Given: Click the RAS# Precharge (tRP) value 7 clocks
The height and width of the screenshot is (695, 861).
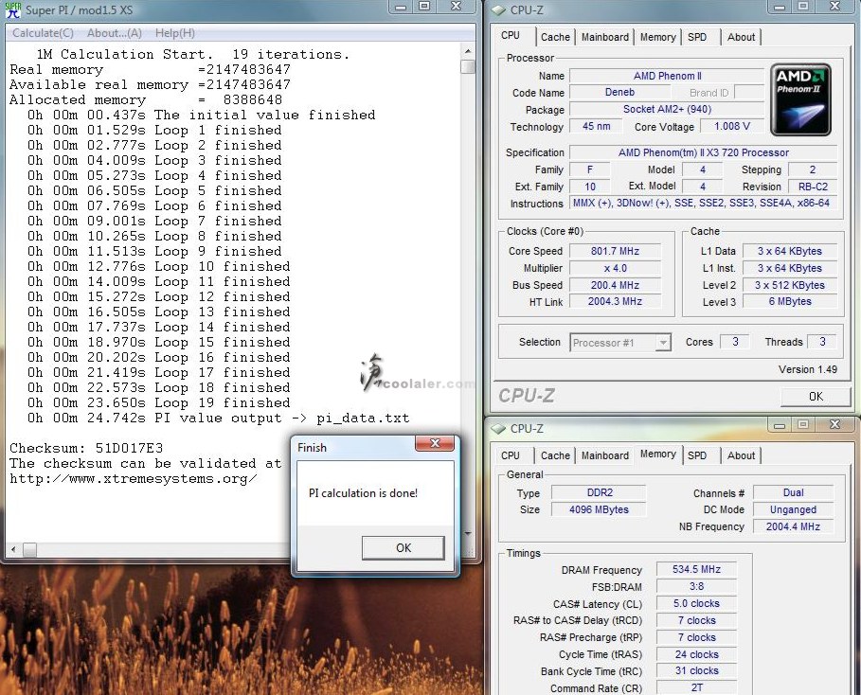Looking at the screenshot, I should point(696,637).
